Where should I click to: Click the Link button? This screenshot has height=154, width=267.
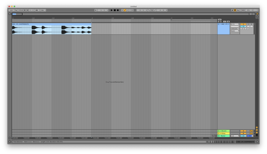(x=11, y=10)
